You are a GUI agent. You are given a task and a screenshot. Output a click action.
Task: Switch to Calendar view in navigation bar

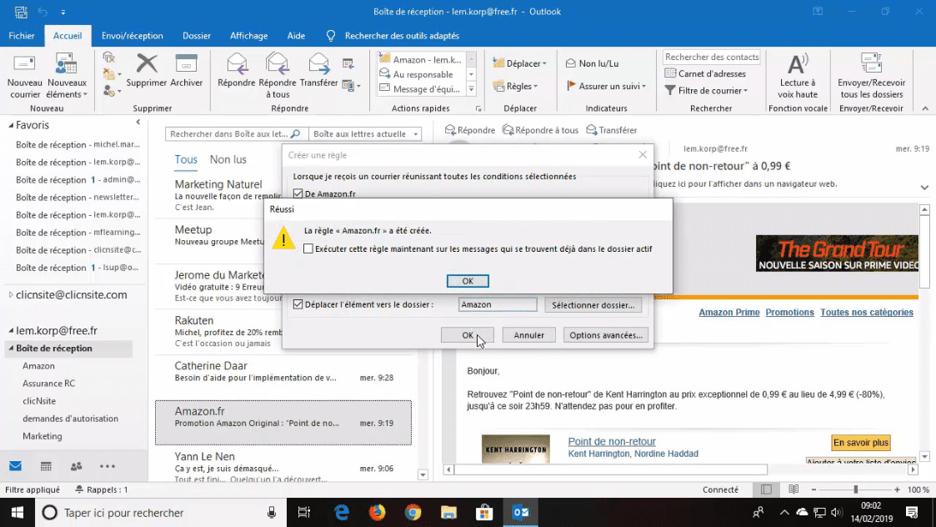pyautogui.click(x=46, y=466)
